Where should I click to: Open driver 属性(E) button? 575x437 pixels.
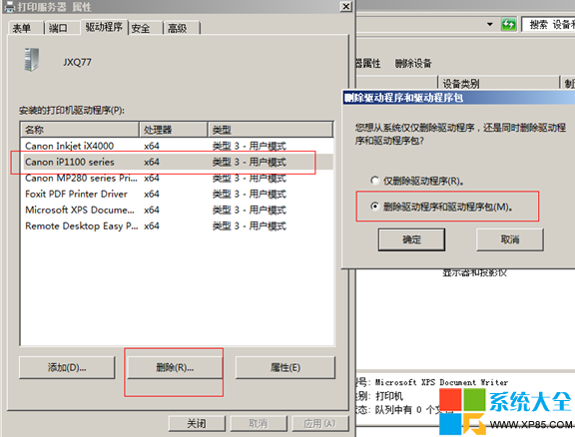tap(286, 367)
